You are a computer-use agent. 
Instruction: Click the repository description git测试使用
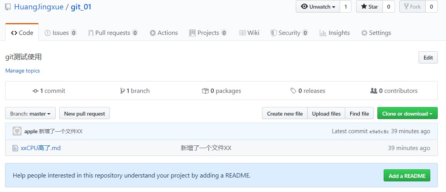click(x=24, y=57)
